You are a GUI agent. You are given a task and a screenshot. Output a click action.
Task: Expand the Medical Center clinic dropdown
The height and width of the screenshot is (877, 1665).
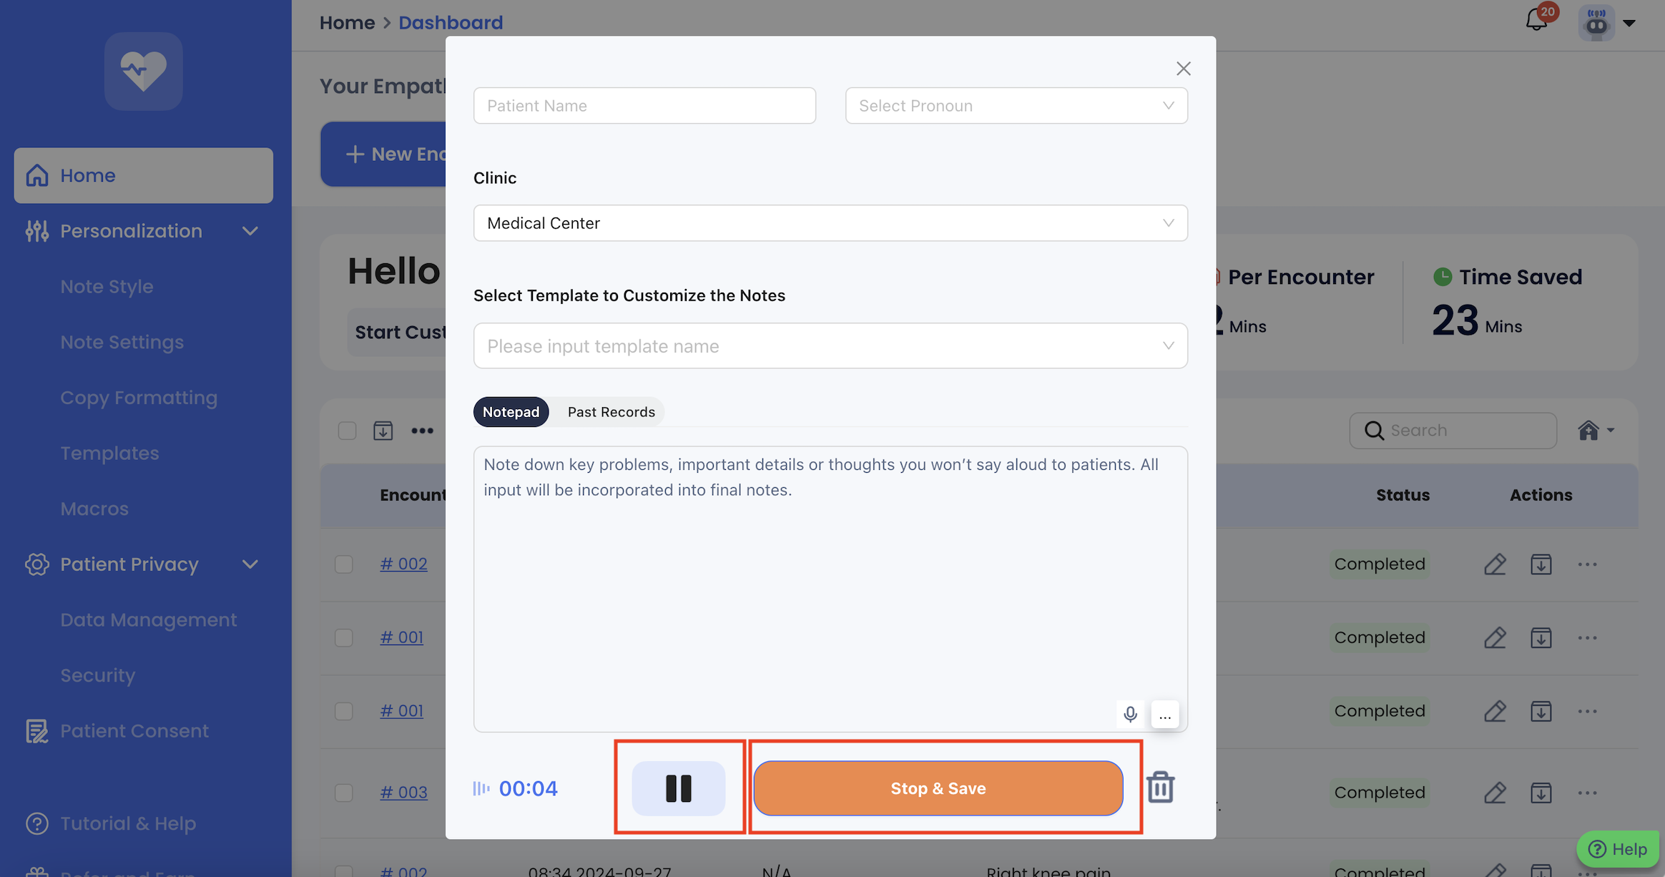coord(830,223)
